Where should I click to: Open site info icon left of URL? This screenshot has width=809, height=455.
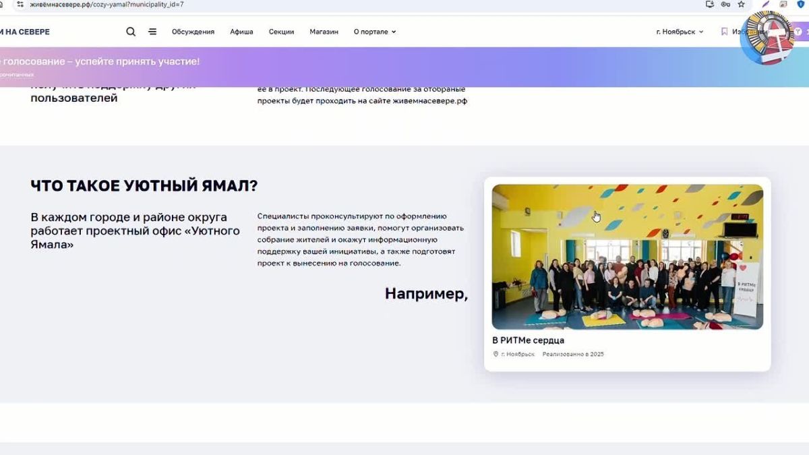tap(20, 4)
